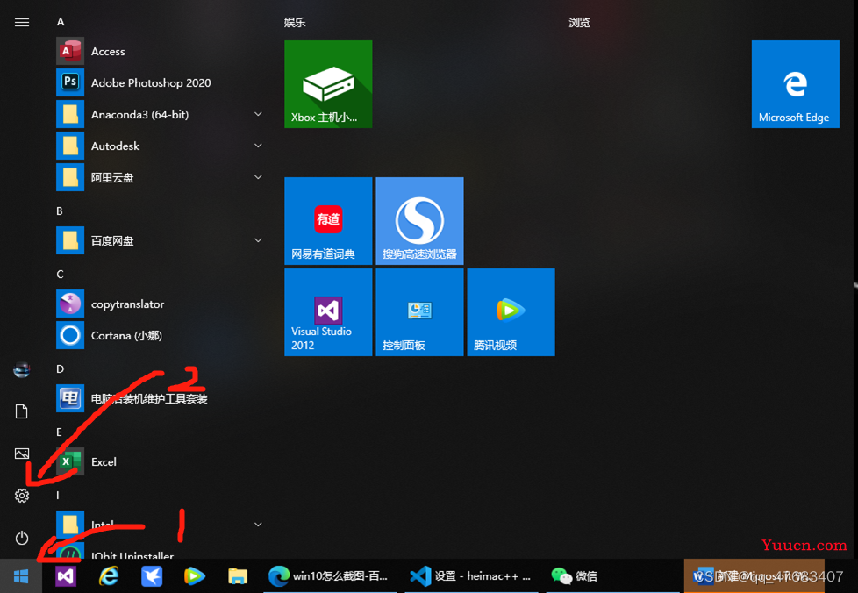Open the 阿里云盘 folder entry
This screenshot has height=593, width=858.
tap(160, 177)
